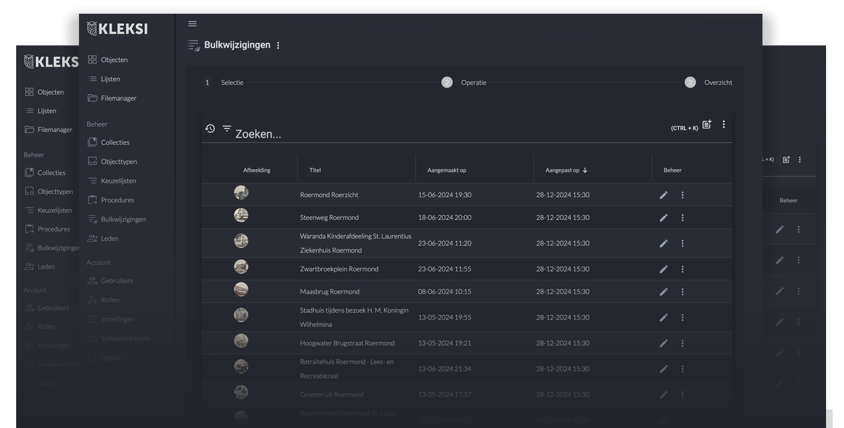Open row menu for Hoogwater Brugstraat Roermond

point(682,343)
